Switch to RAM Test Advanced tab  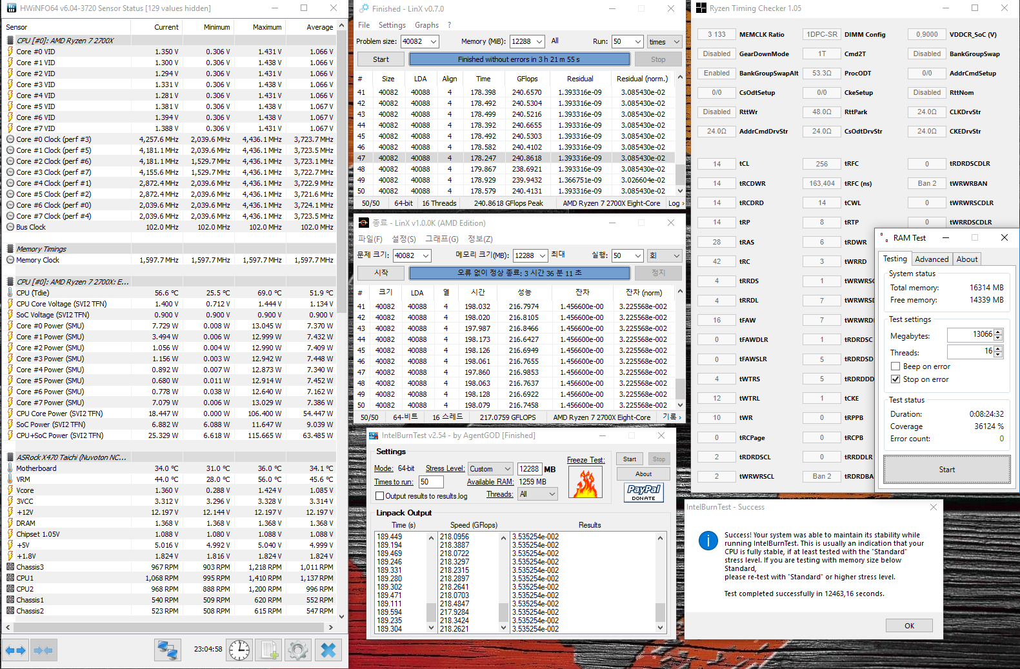[932, 259]
